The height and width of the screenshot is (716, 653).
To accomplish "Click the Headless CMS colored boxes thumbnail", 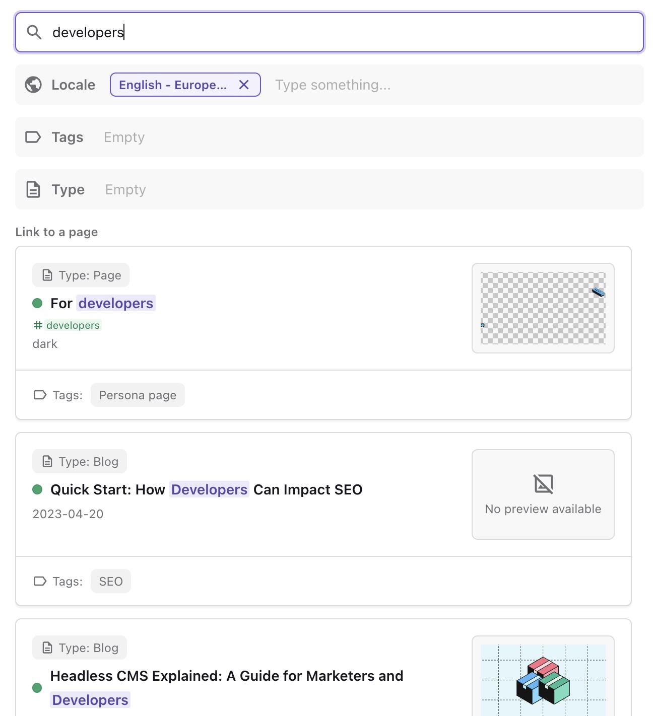I will (x=543, y=680).
